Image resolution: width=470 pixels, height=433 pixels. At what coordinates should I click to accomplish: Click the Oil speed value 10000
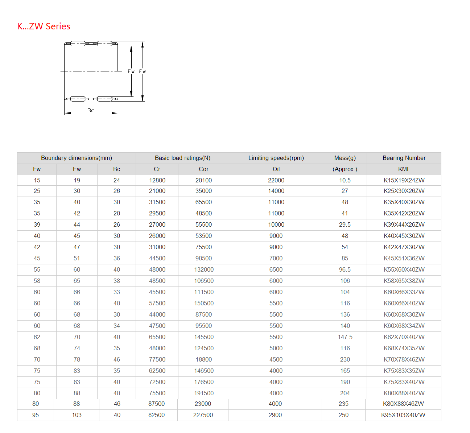coord(276,224)
